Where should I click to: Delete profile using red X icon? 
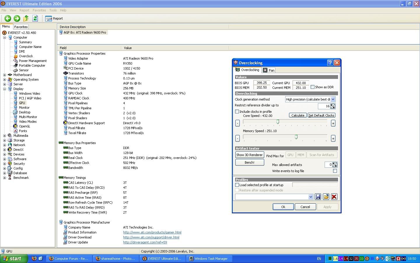[334, 197]
